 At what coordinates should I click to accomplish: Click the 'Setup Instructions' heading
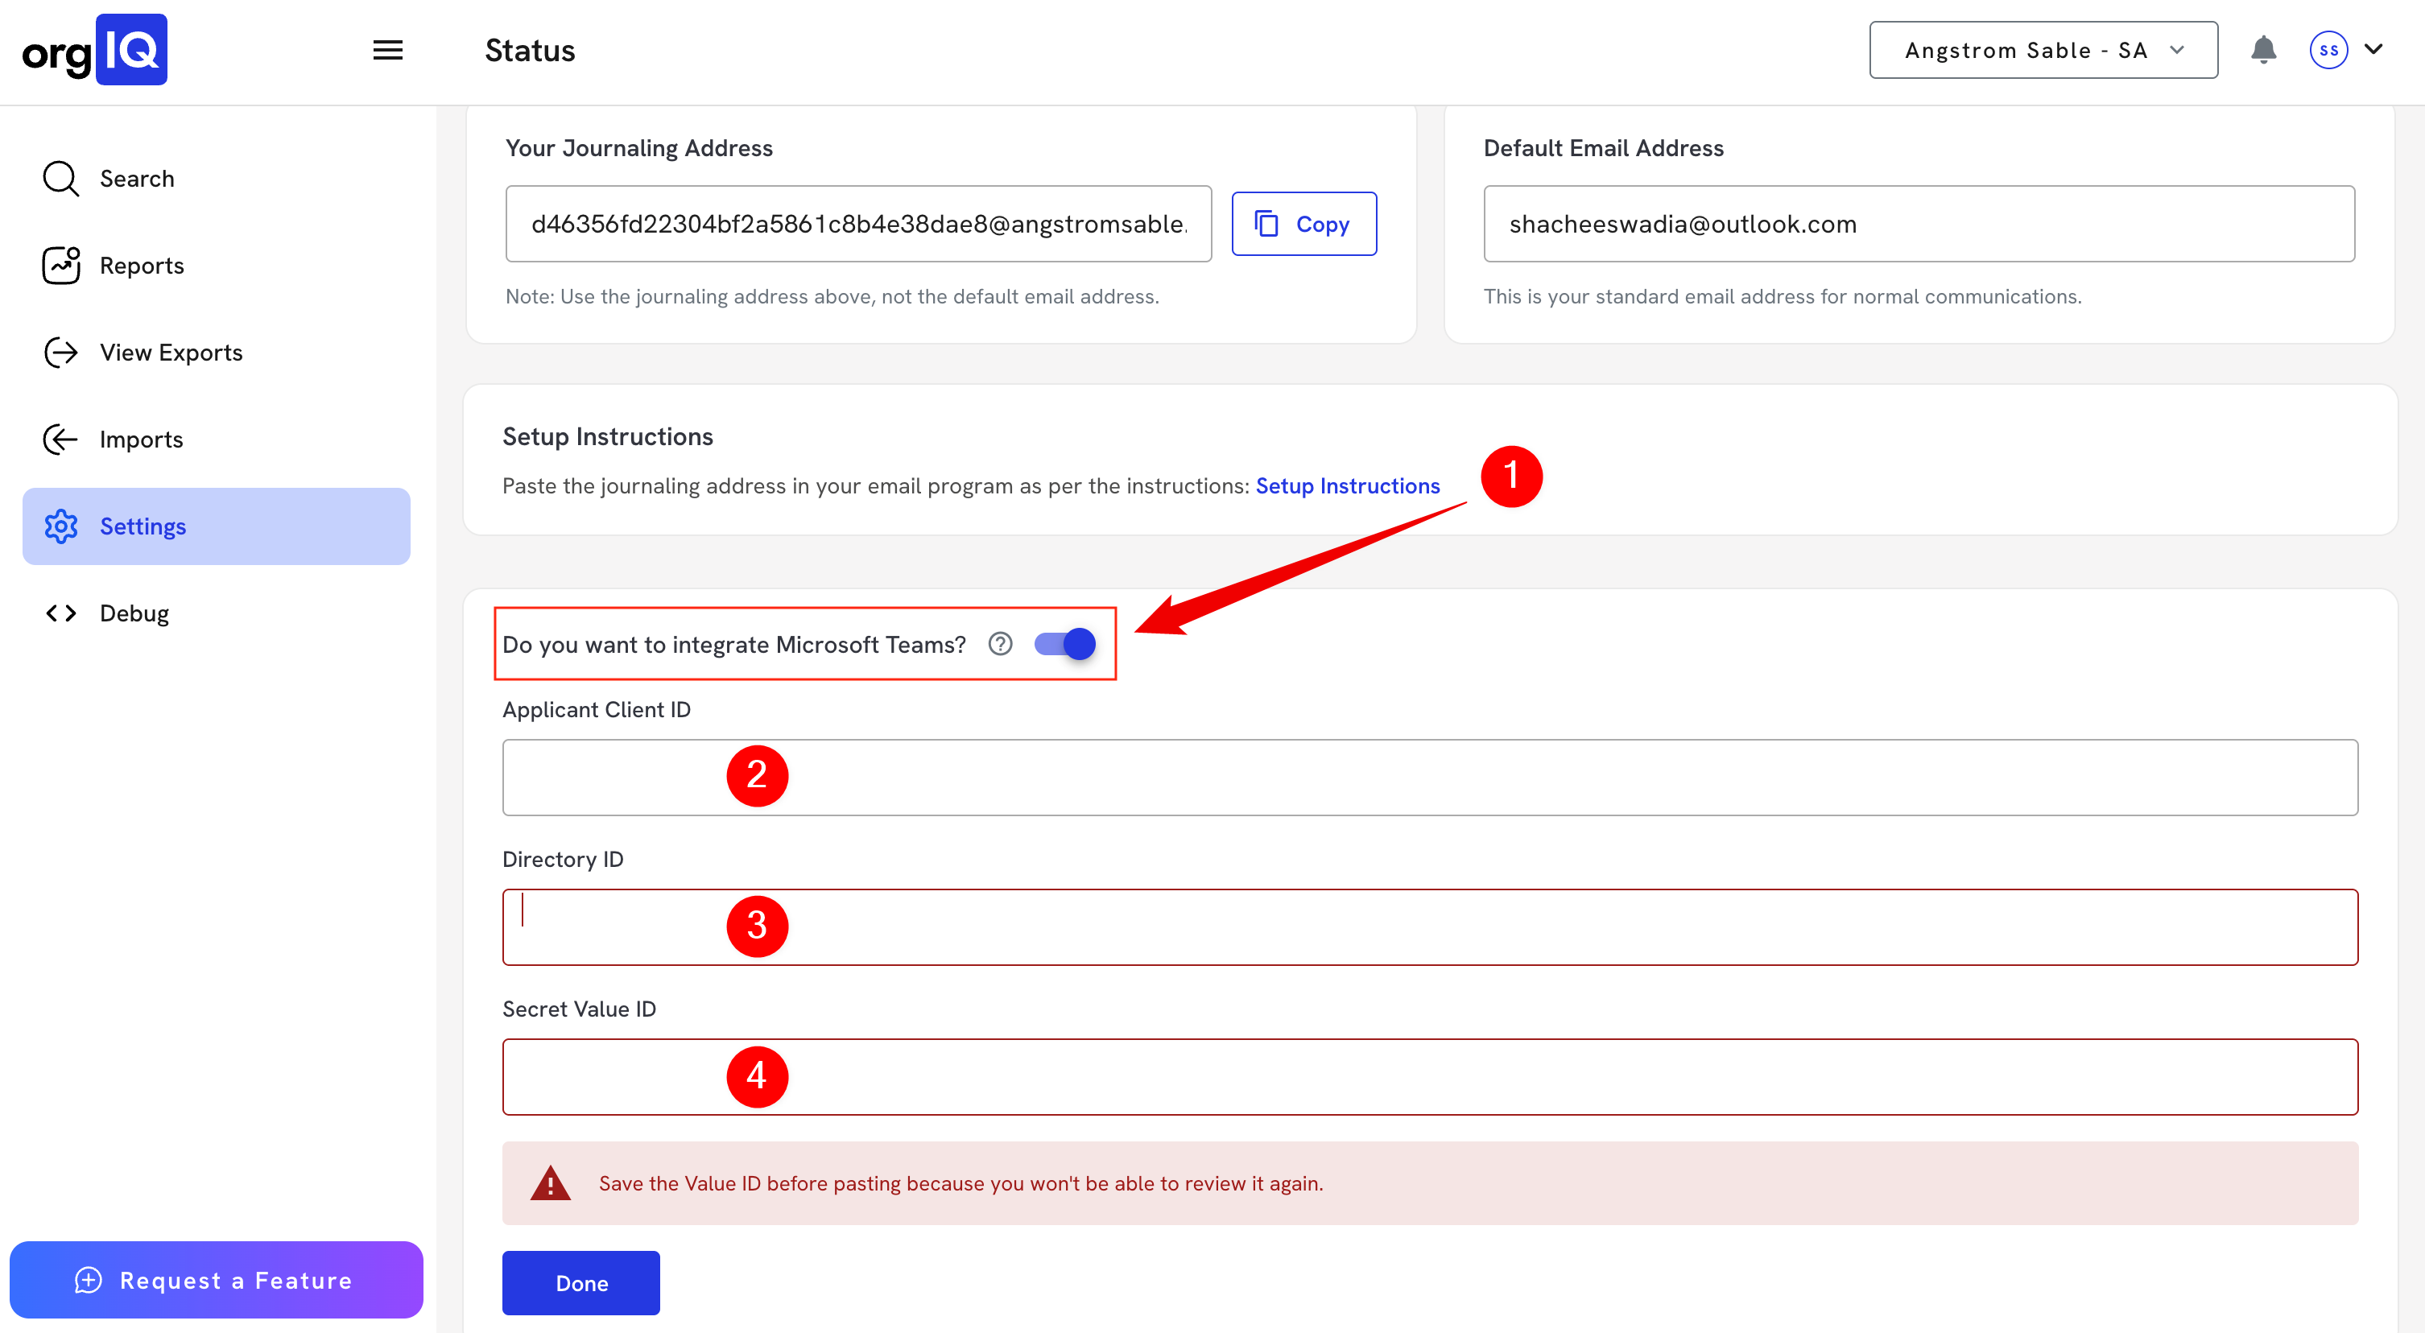[607, 437]
